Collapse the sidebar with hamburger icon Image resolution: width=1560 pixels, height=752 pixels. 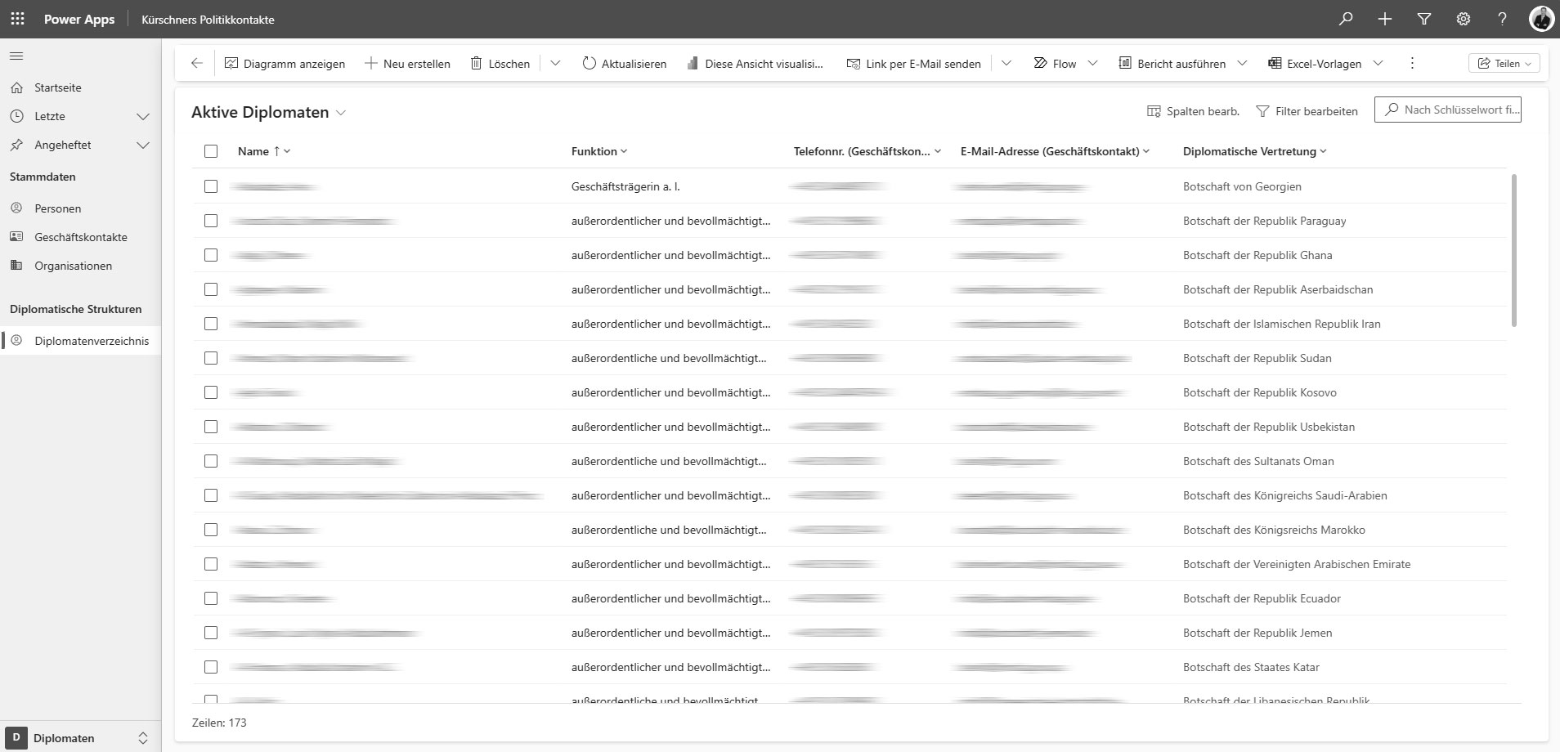[x=16, y=56]
